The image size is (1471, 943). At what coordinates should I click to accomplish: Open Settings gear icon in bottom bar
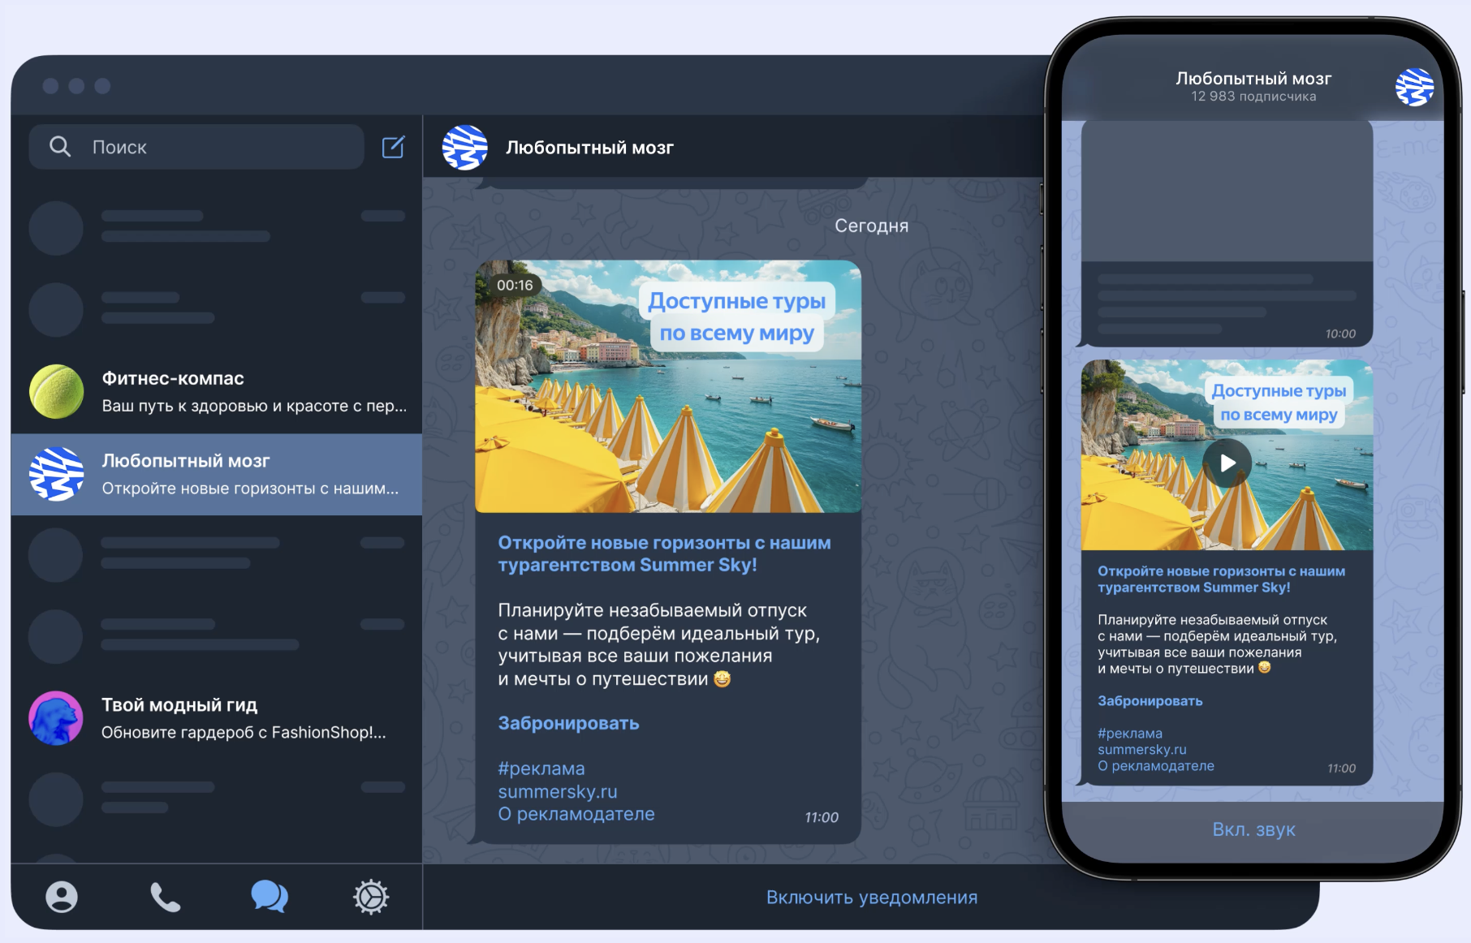(x=371, y=897)
